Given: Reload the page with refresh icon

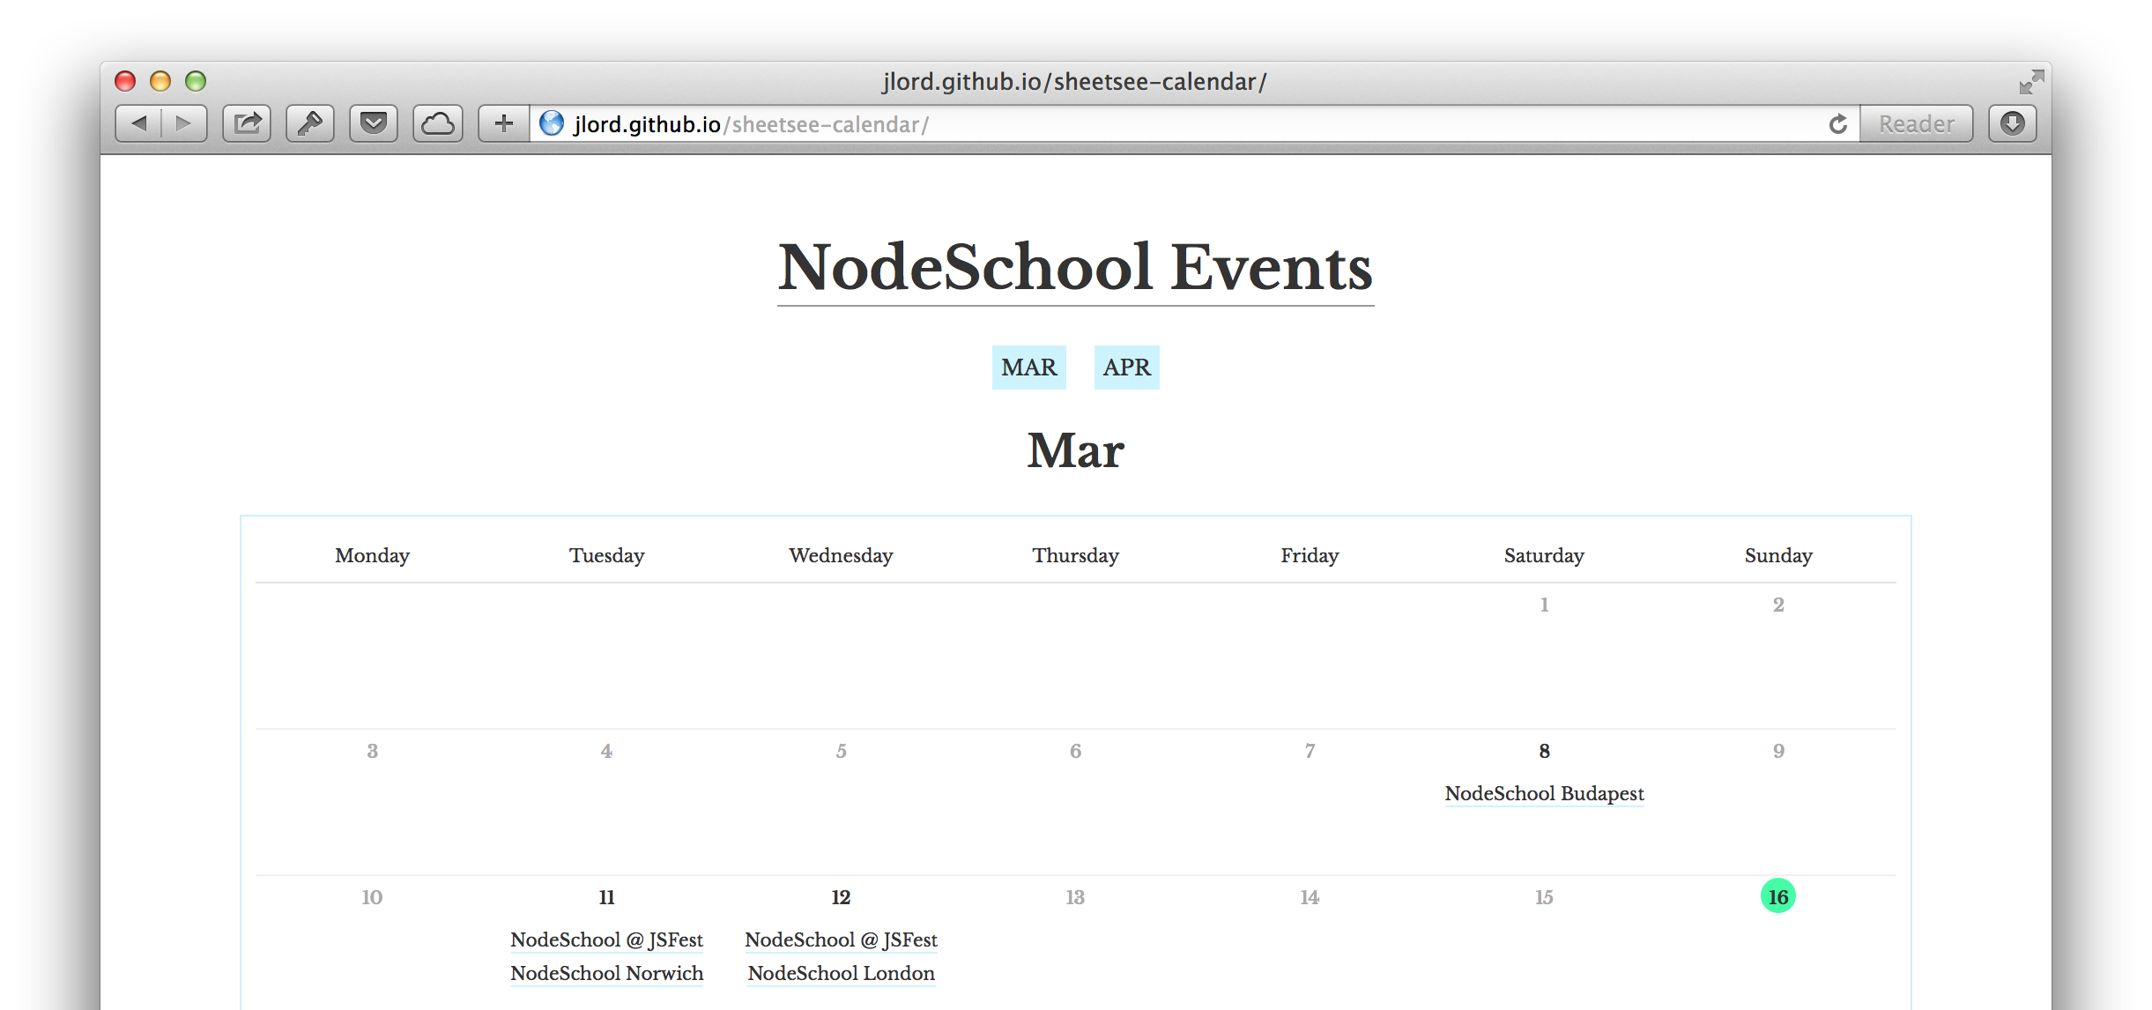Looking at the screenshot, I should click(x=1837, y=124).
